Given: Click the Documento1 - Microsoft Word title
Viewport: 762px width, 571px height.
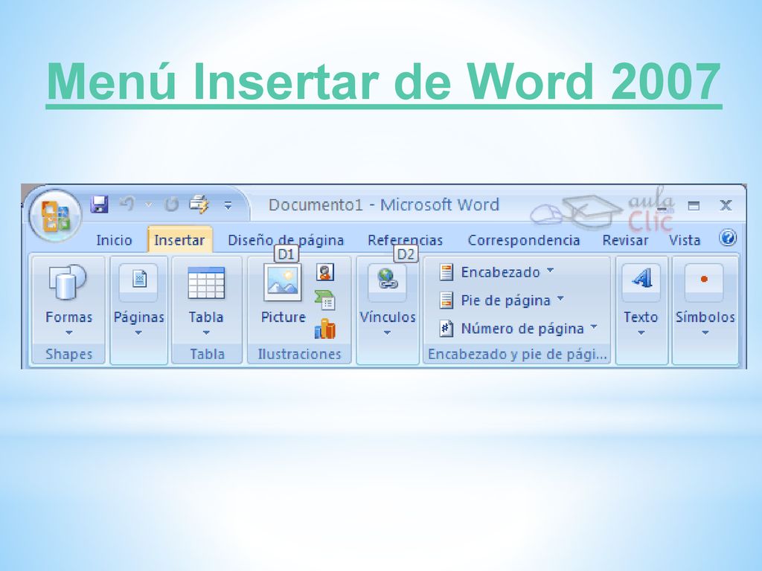Looking at the screenshot, I should click(x=383, y=205).
